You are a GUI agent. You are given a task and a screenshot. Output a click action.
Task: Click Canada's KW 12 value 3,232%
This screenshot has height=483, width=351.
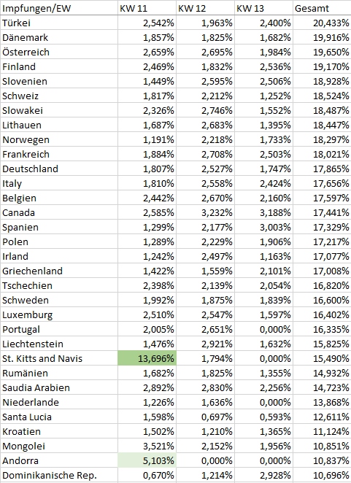tap(205, 212)
